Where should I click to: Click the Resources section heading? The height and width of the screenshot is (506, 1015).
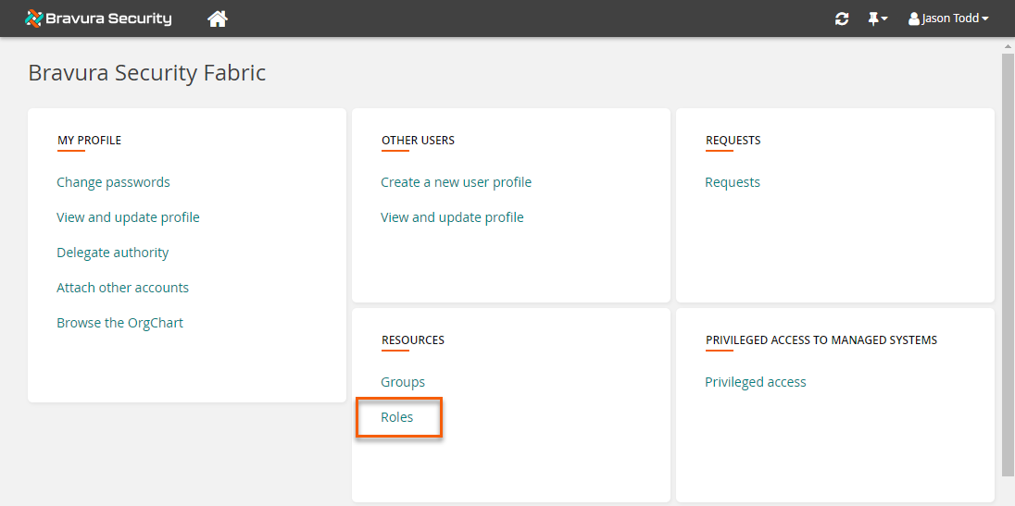[412, 340]
